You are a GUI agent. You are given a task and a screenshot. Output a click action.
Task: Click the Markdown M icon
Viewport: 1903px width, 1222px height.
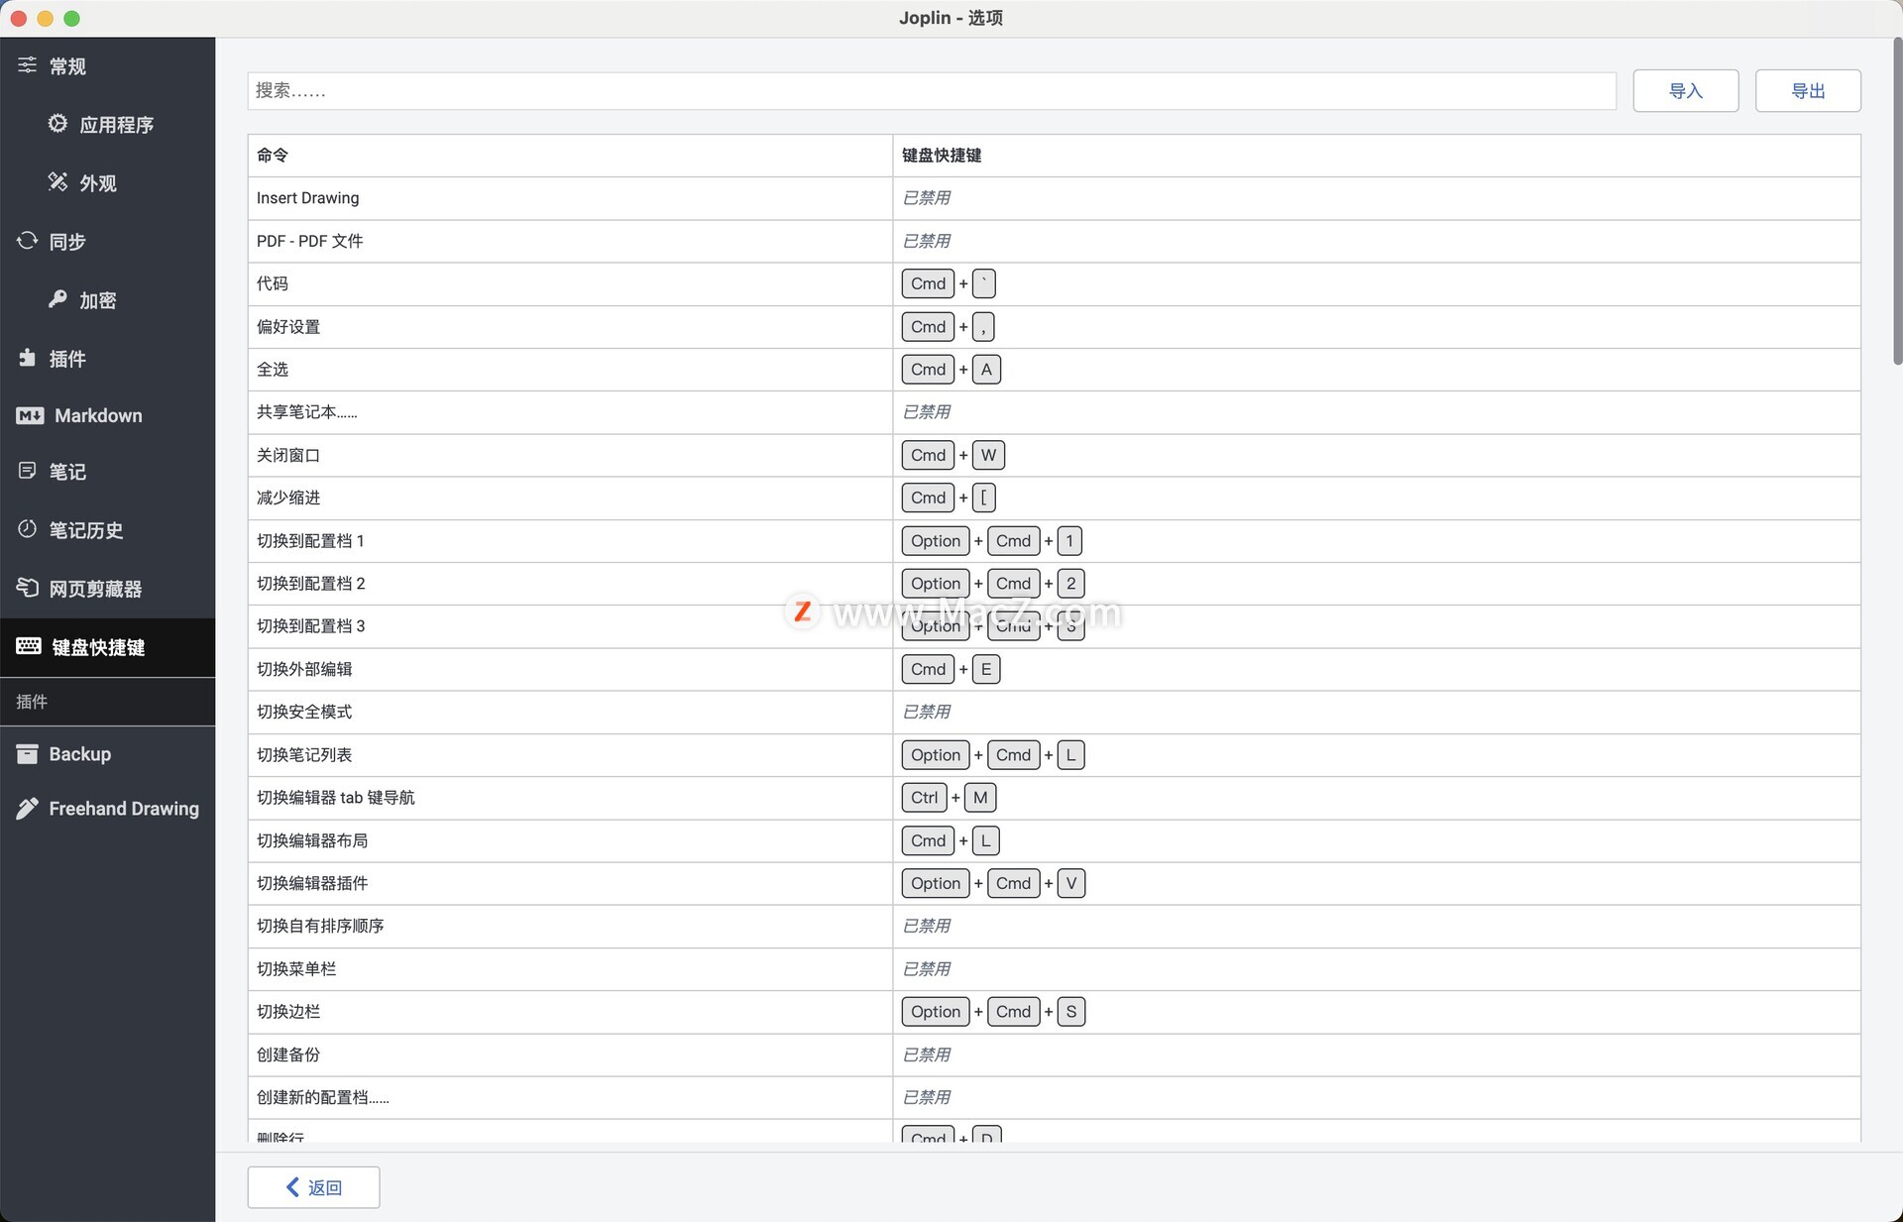pos(30,416)
